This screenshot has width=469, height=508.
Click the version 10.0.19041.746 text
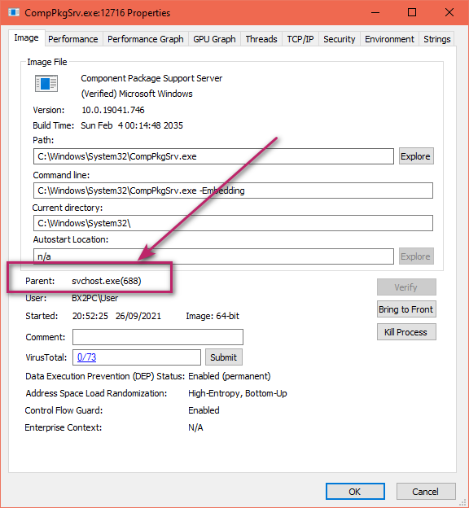point(113,110)
